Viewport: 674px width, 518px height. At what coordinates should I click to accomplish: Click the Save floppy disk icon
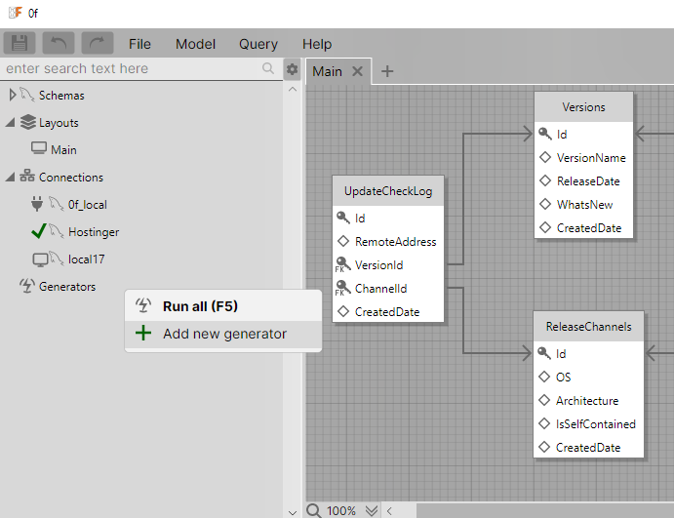(20, 43)
